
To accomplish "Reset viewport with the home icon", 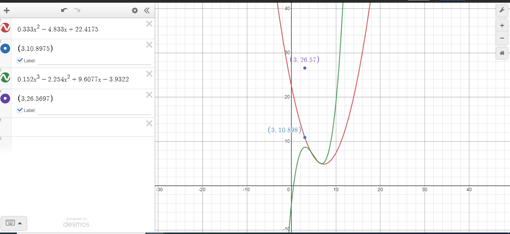I will pyautogui.click(x=502, y=53).
